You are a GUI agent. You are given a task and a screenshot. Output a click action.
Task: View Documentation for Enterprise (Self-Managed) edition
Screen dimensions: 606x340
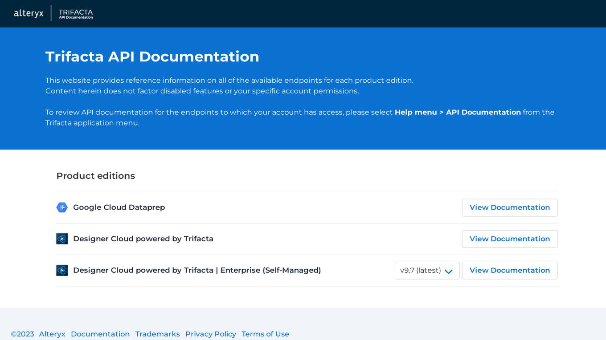[510, 271]
